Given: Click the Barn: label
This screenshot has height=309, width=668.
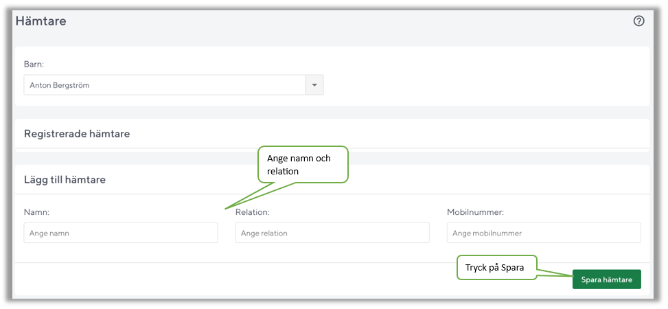Looking at the screenshot, I should [34, 63].
